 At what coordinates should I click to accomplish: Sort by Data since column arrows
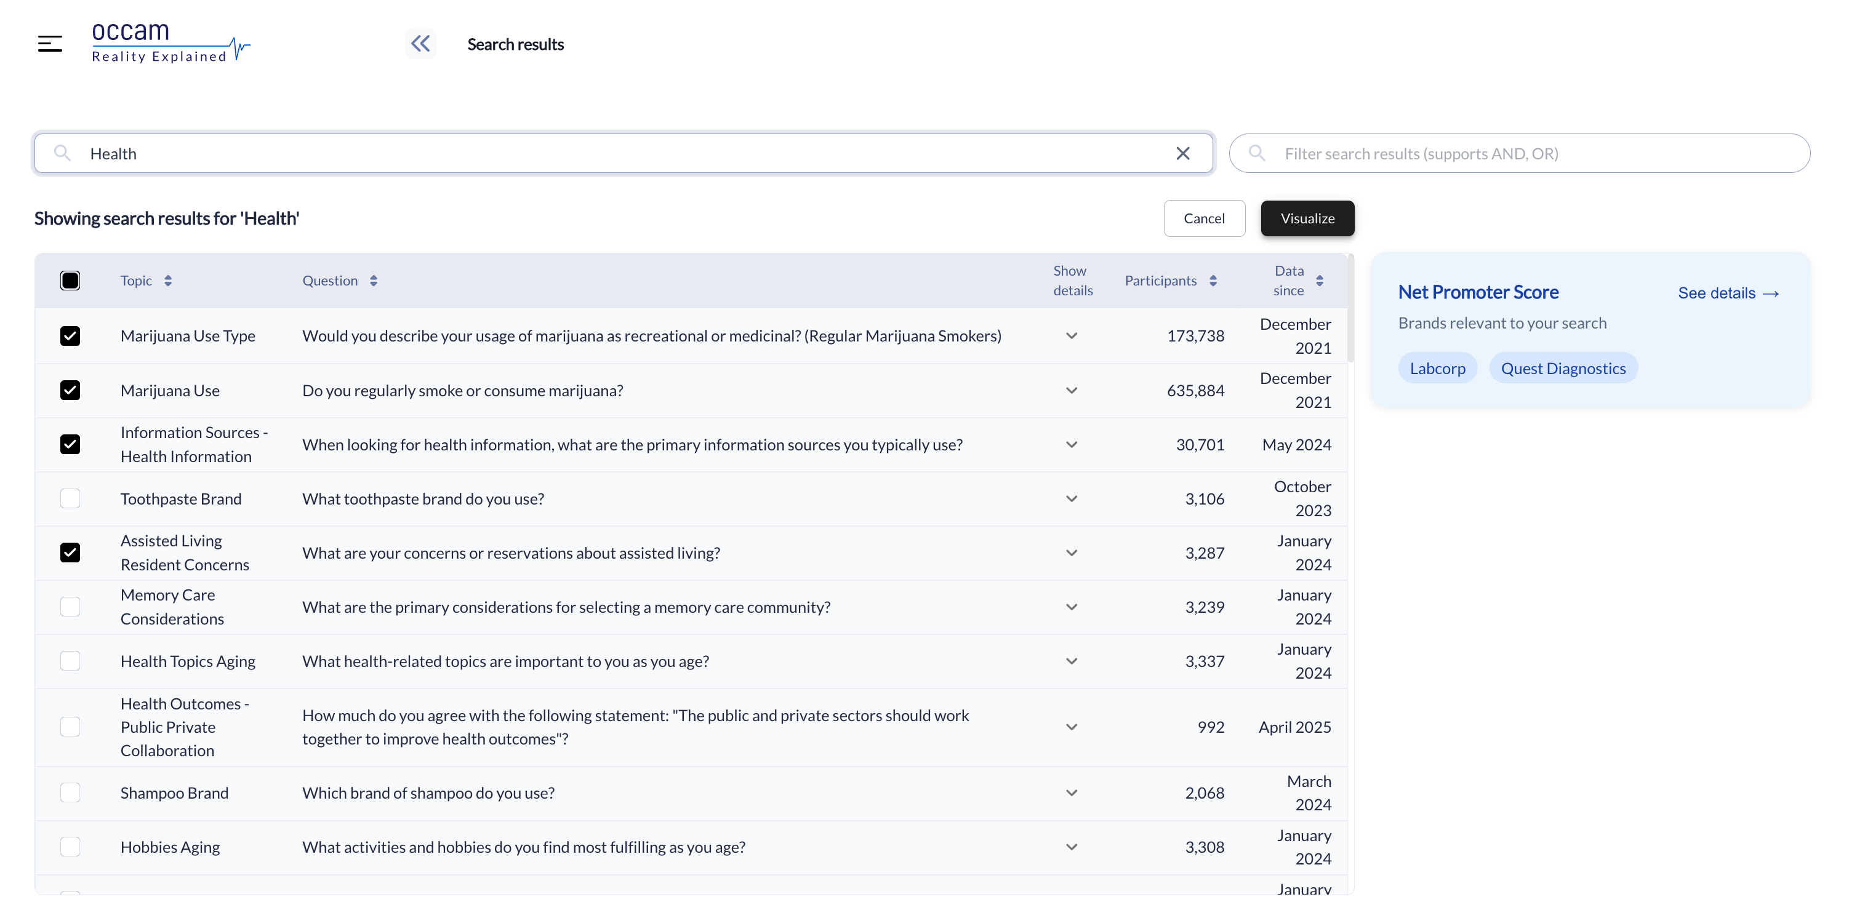pyautogui.click(x=1319, y=281)
